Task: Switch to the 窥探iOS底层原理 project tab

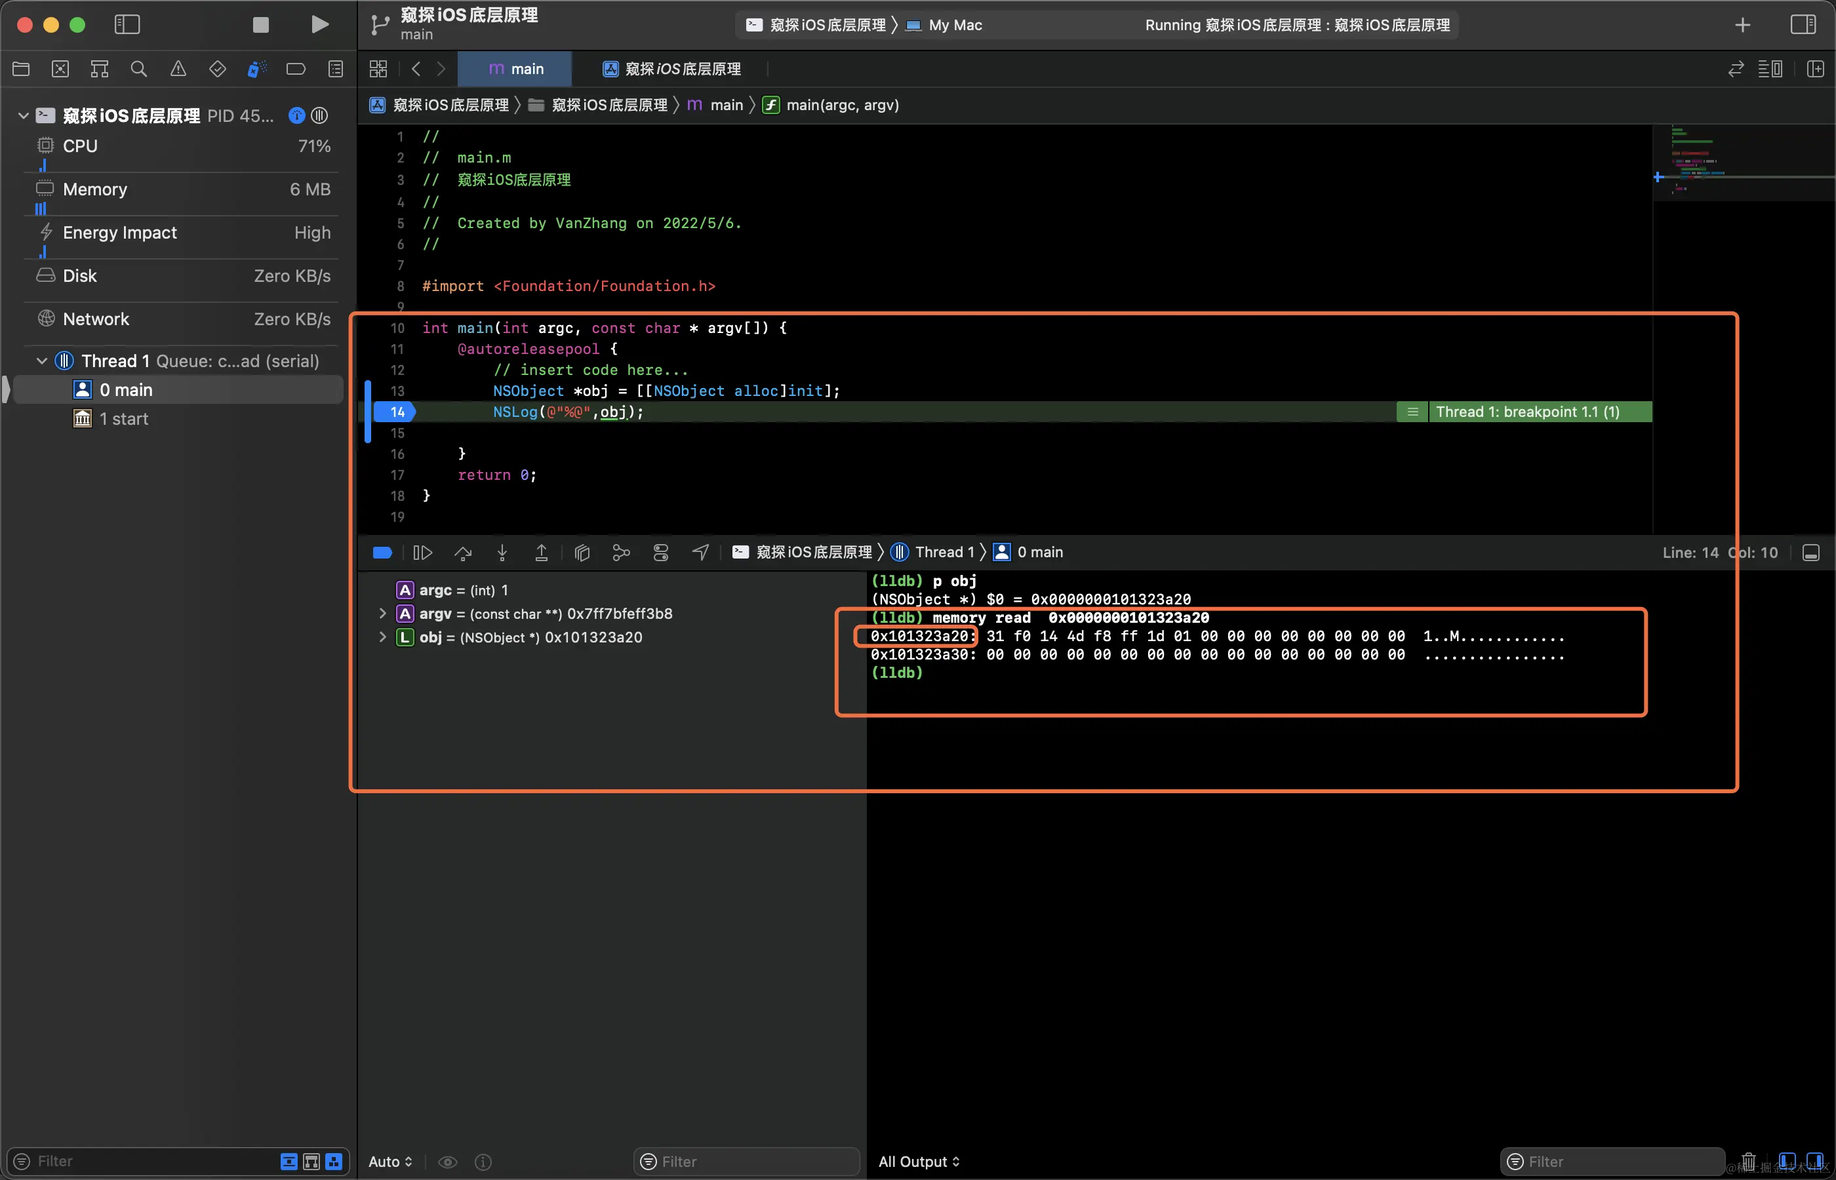Action: pos(671,69)
